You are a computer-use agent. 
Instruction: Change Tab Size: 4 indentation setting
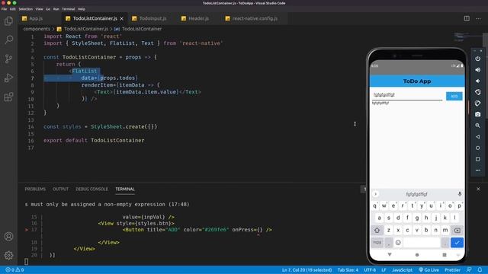coord(348,270)
